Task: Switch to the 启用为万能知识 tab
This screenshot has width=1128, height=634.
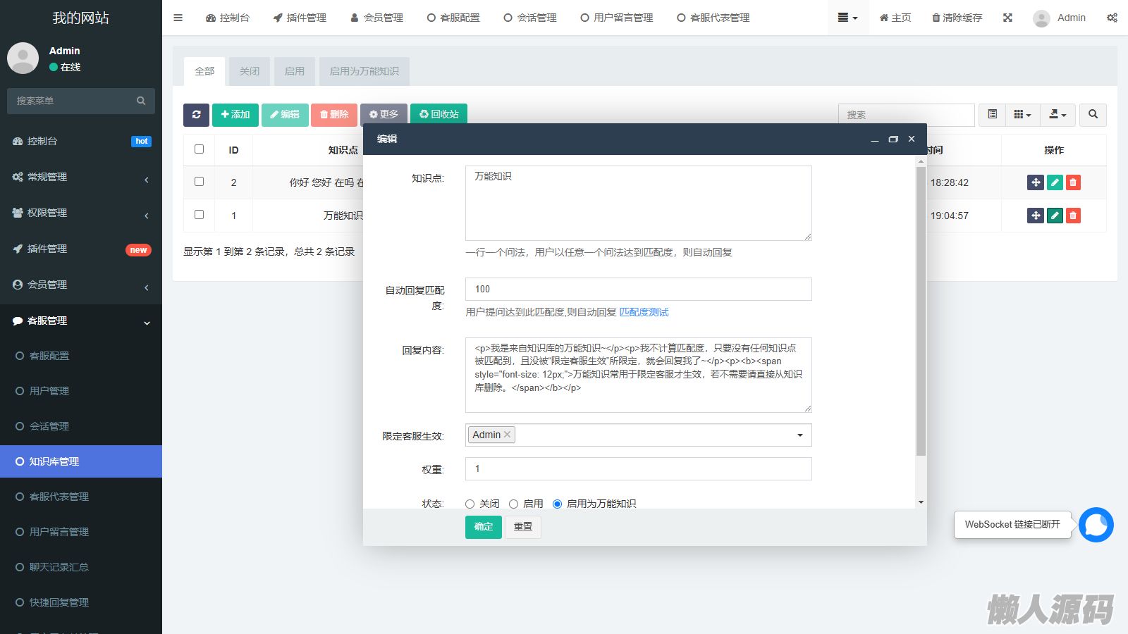Action: (x=364, y=71)
